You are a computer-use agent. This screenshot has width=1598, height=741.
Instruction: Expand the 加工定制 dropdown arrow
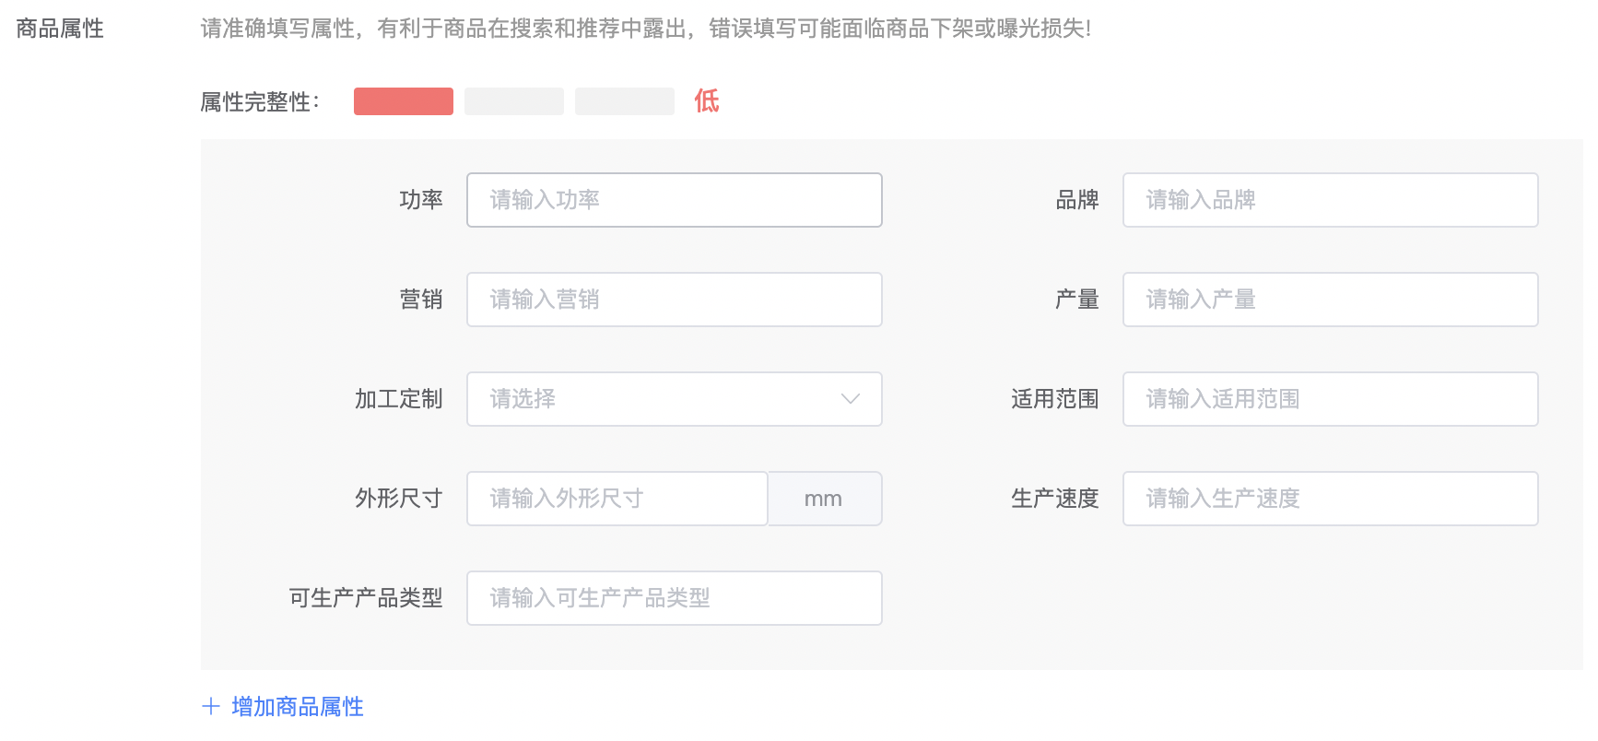[x=850, y=399]
